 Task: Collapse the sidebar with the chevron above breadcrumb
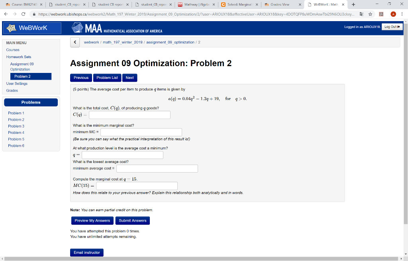(x=75, y=42)
